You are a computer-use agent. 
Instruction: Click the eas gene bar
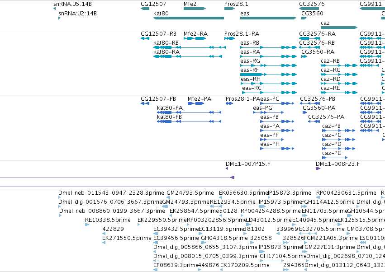(x=268, y=18)
